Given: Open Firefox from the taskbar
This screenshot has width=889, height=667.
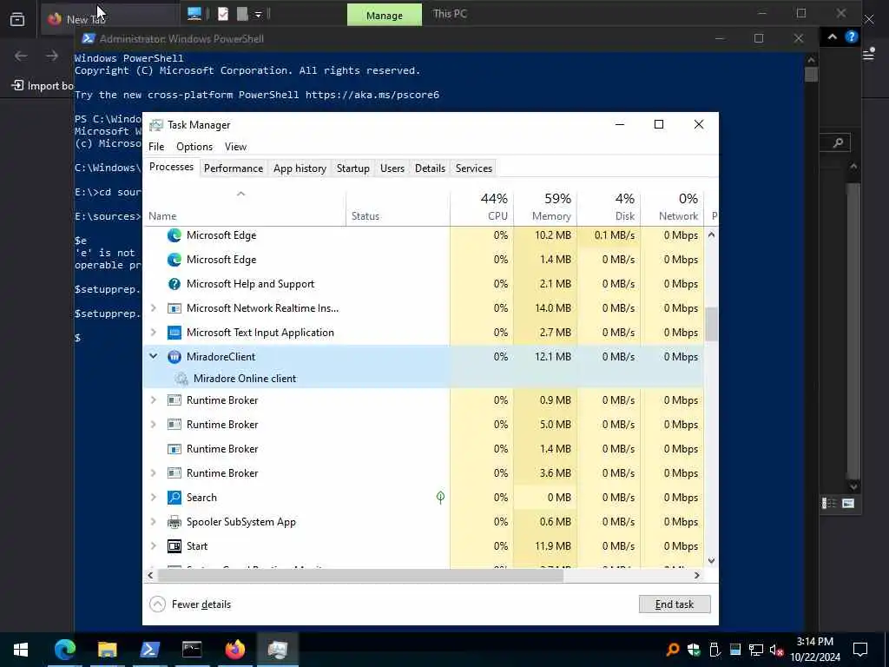Looking at the screenshot, I should 234,650.
